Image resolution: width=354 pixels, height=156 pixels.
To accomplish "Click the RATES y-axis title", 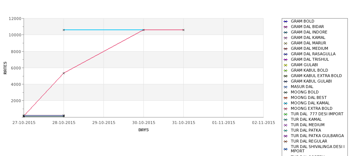I will tap(5, 68).
